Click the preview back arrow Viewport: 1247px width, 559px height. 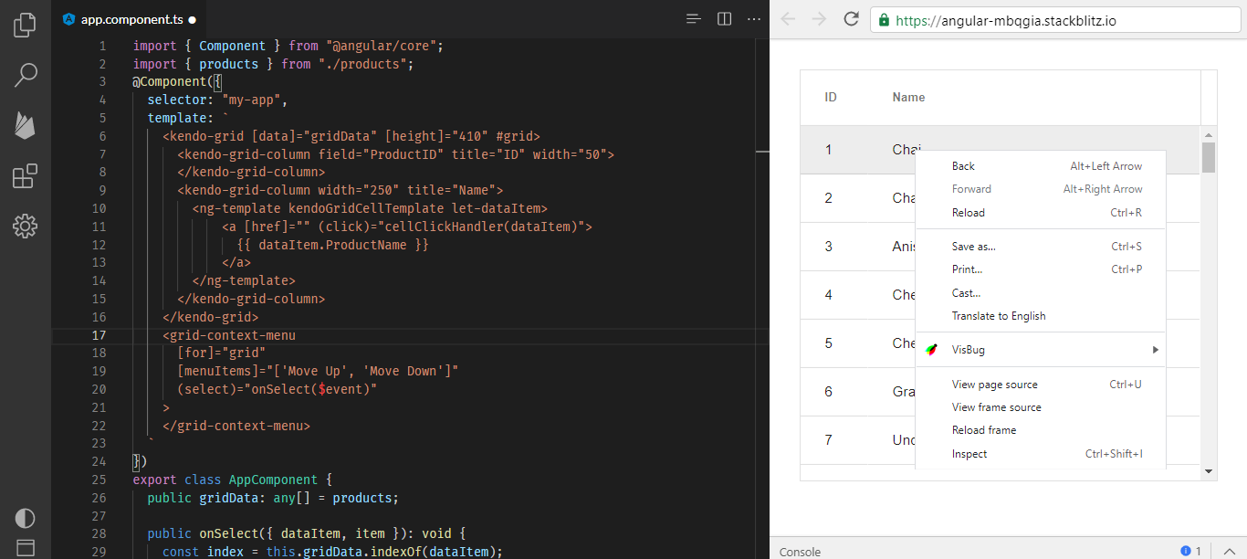[x=788, y=19]
